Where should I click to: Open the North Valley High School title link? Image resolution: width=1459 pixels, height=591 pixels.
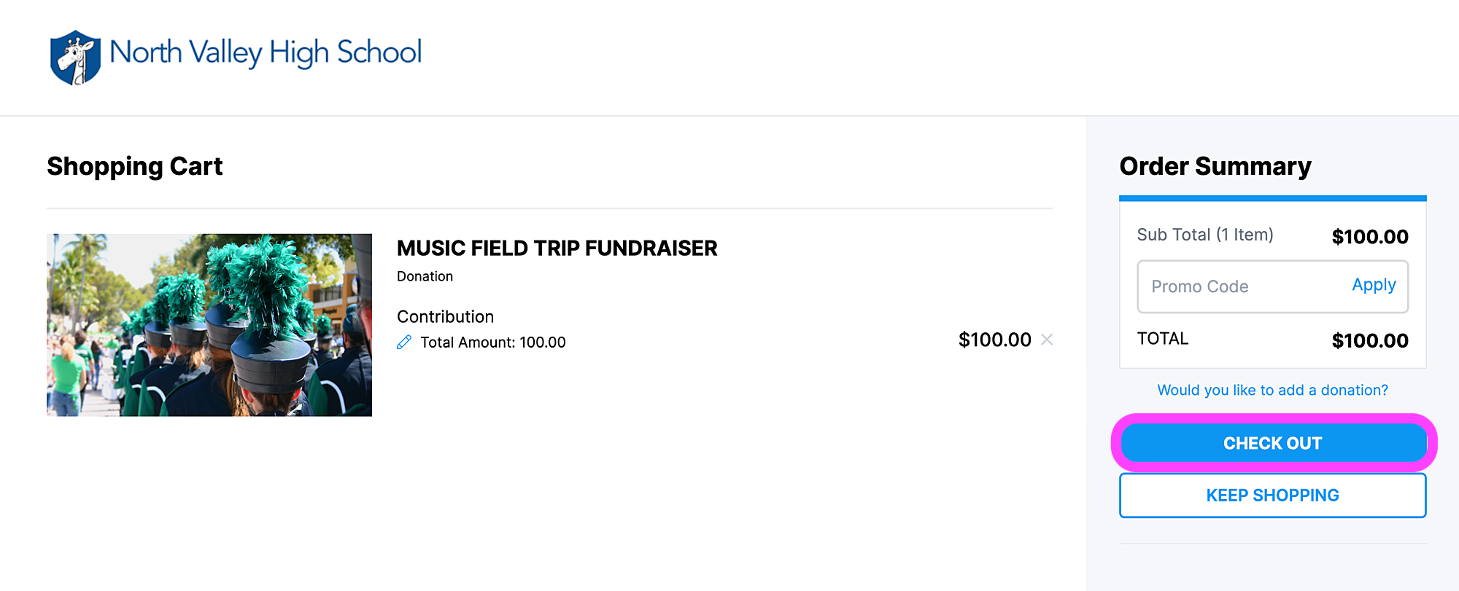click(266, 52)
